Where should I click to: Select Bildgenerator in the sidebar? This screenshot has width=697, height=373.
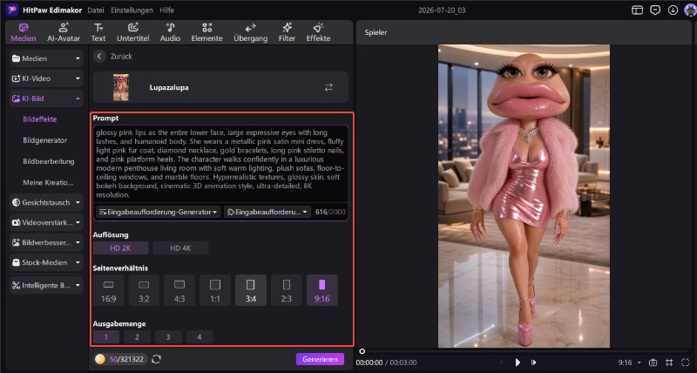[45, 140]
